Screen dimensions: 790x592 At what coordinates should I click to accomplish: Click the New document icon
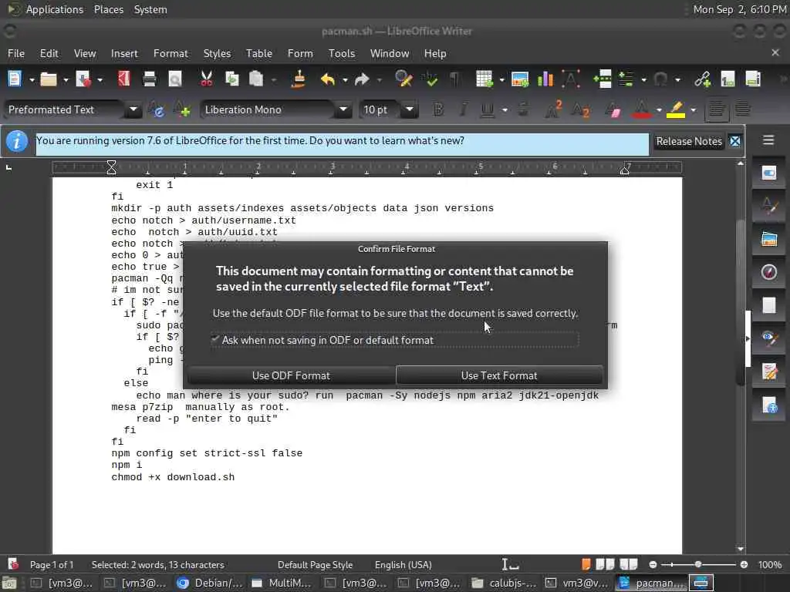pos(15,79)
